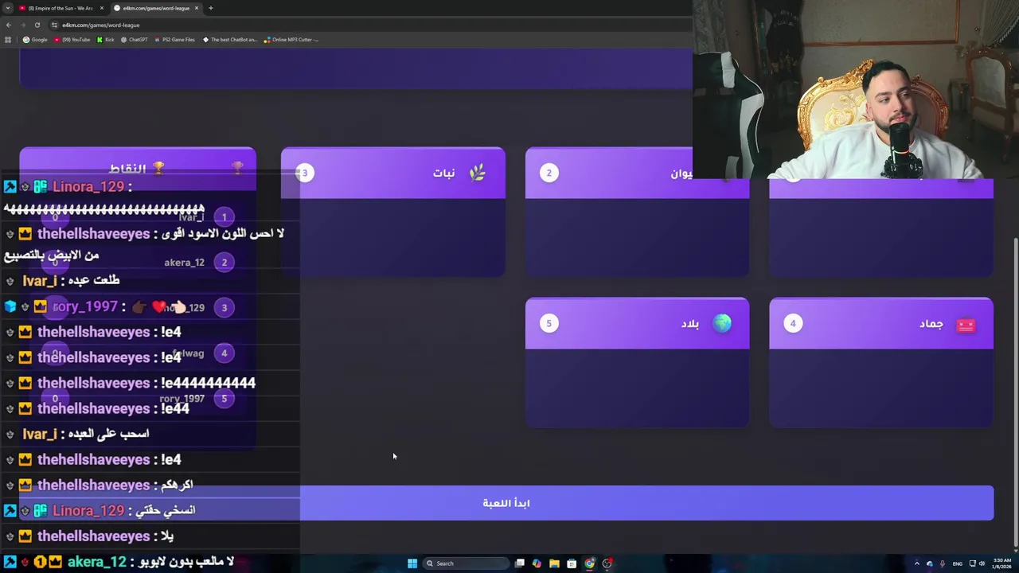
Task: Open OBS Studio from taskbar
Action: click(x=607, y=563)
